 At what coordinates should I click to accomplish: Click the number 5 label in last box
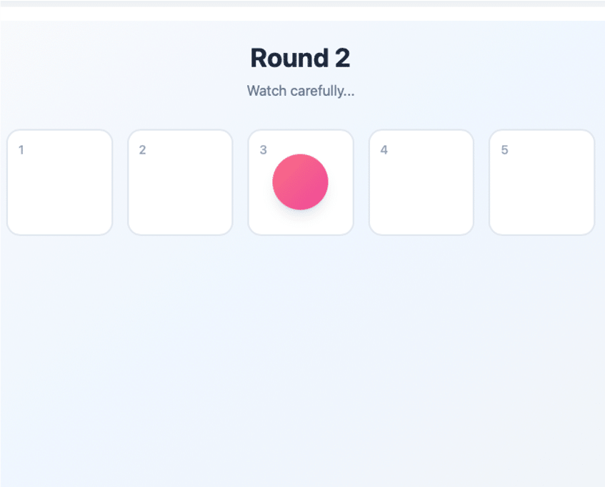(x=504, y=150)
